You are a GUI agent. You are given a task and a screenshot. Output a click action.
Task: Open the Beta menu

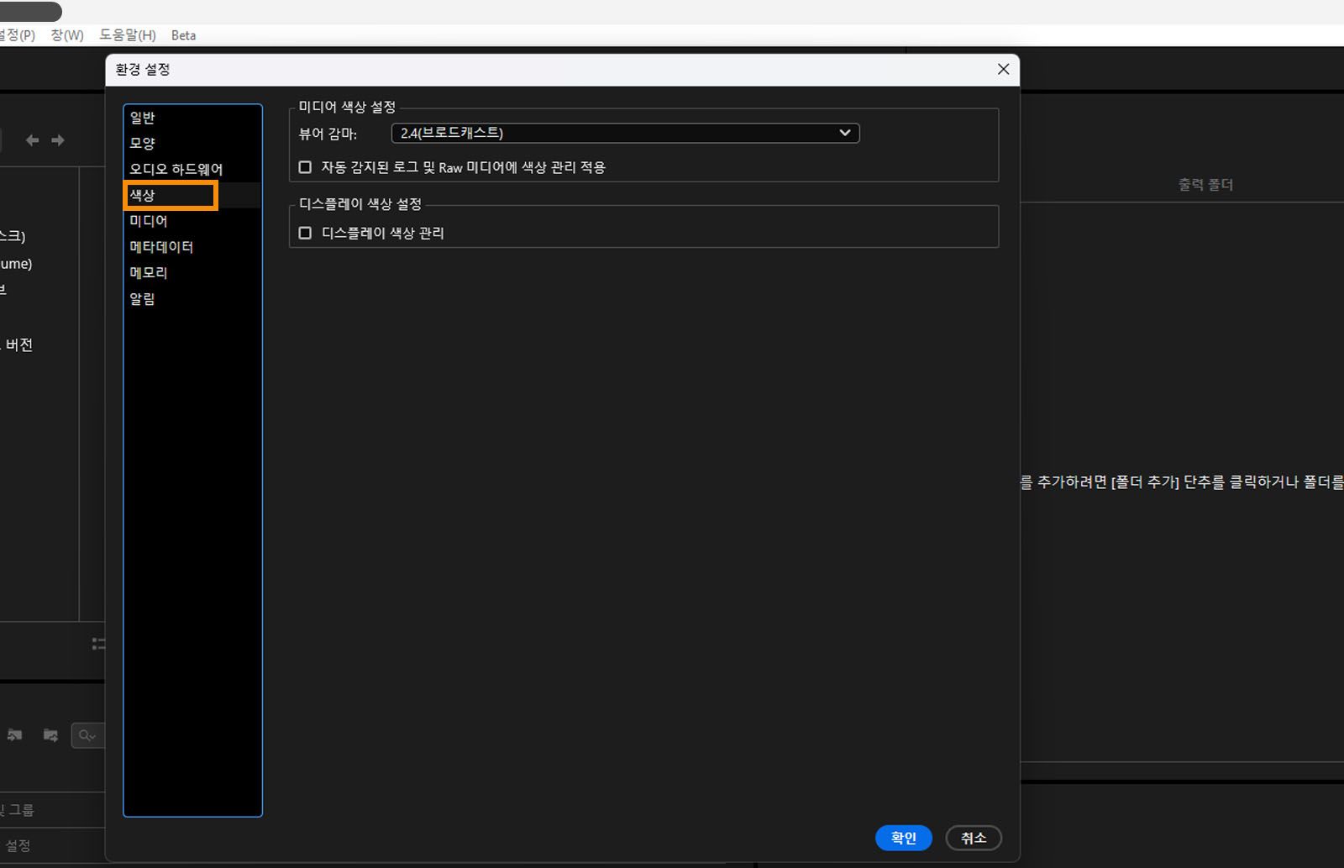183,35
